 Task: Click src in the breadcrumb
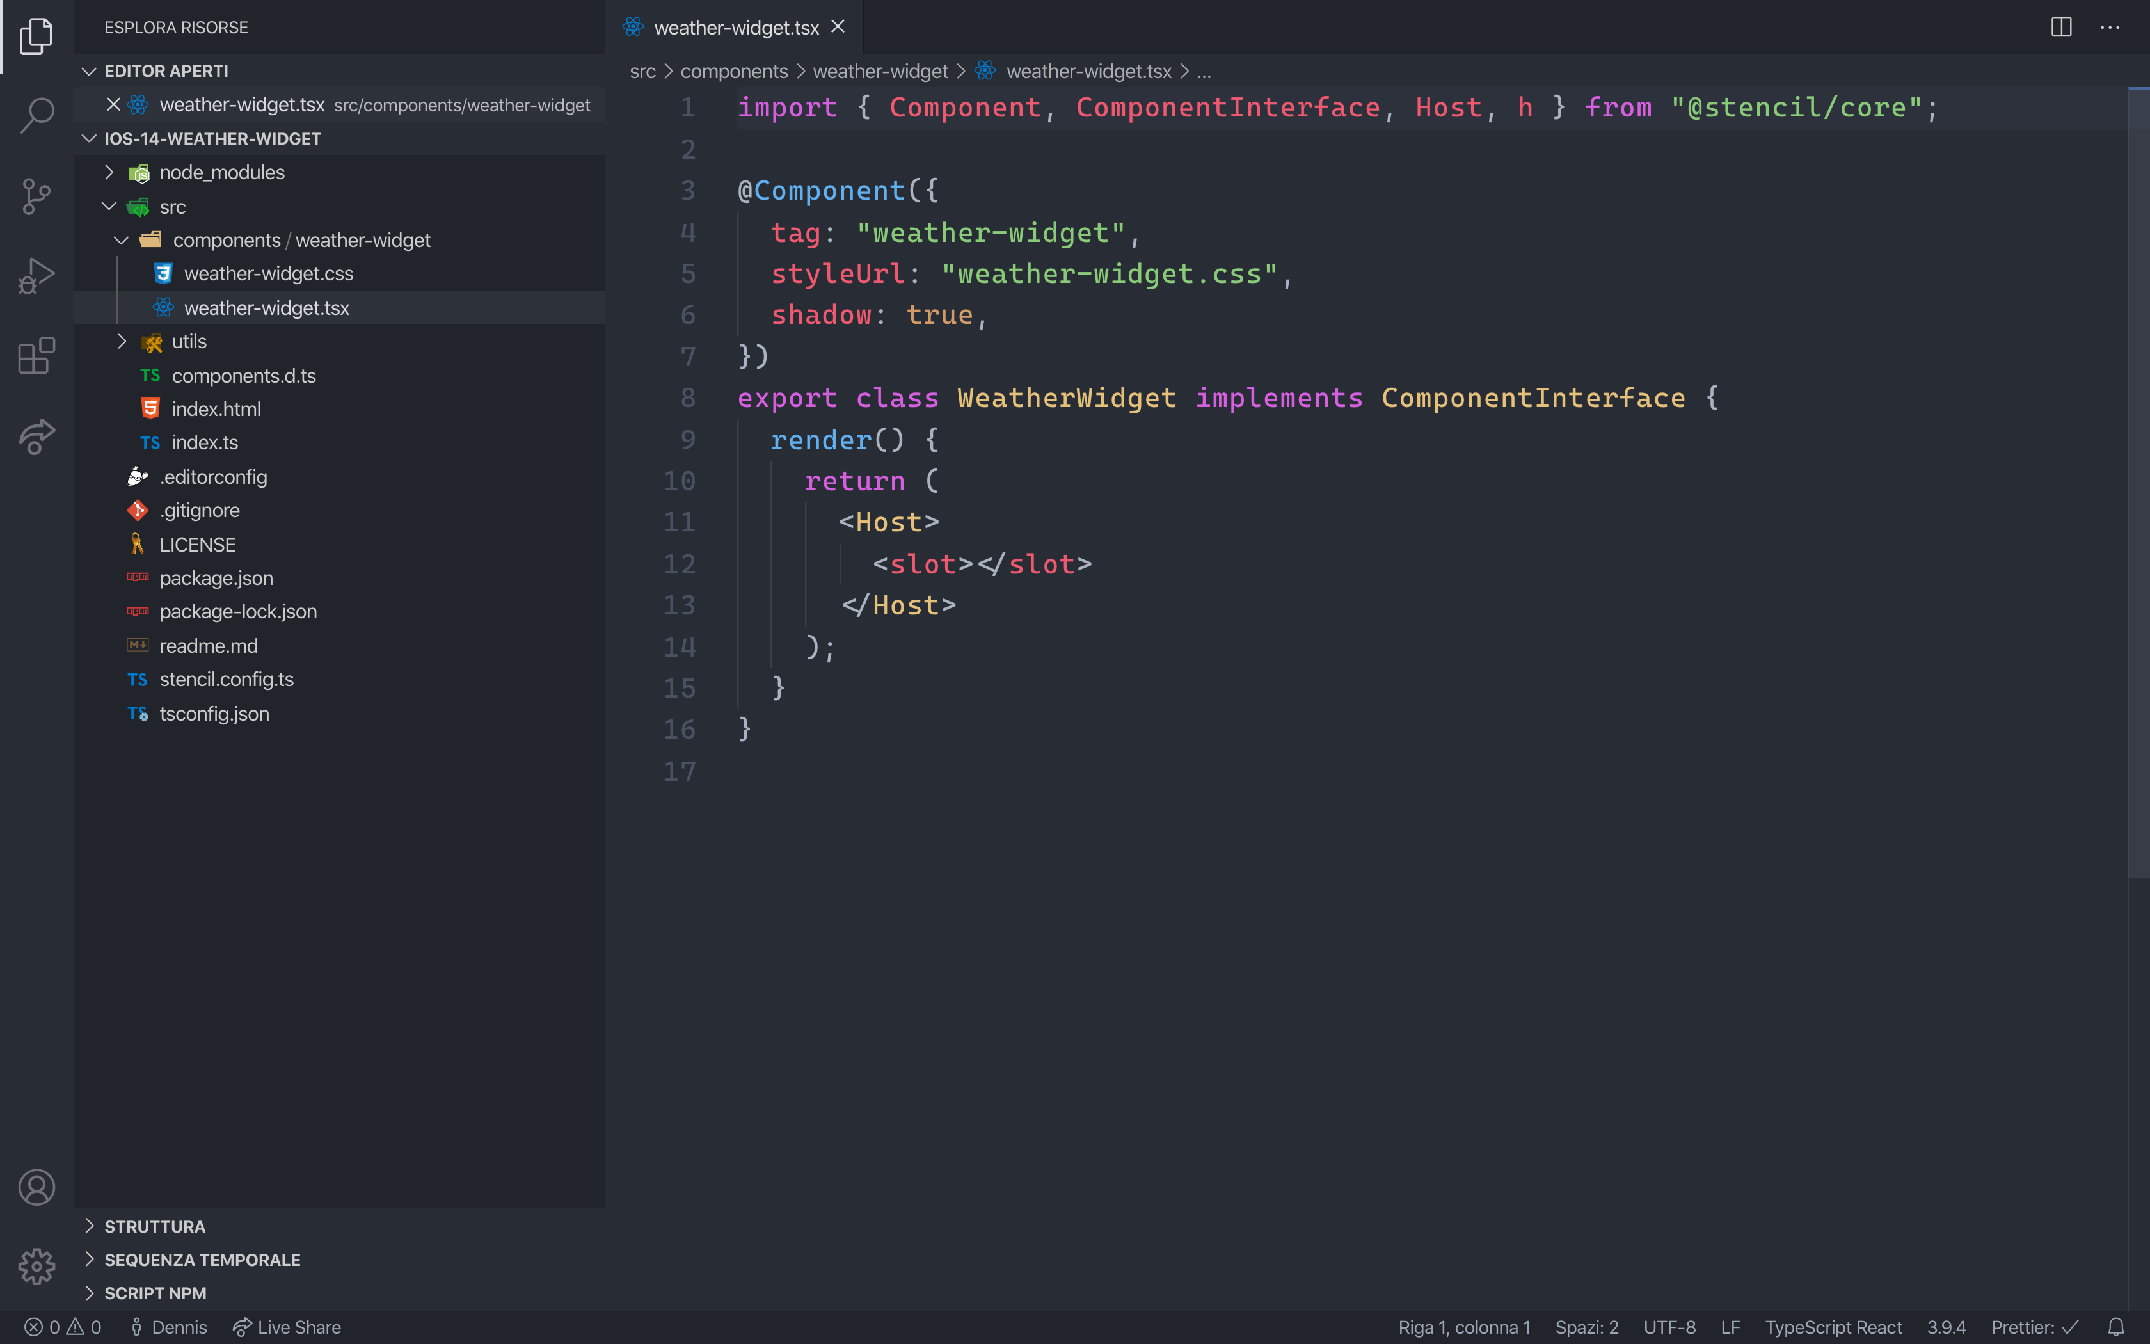pos(642,71)
